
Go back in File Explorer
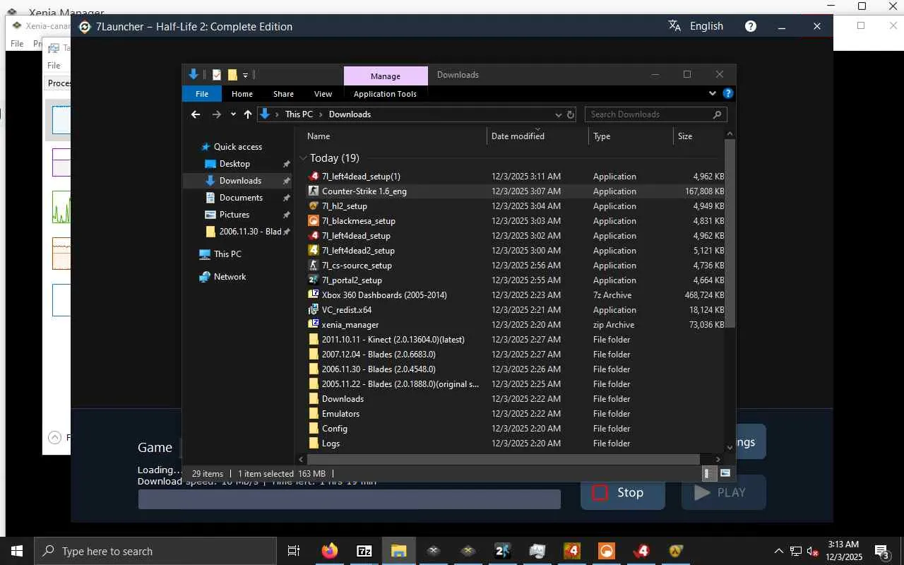tap(196, 114)
